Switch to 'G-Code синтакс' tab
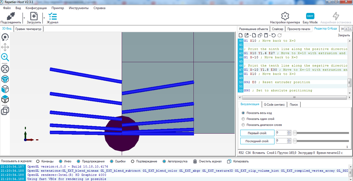353x181 pixels. (x=274, y=105)
